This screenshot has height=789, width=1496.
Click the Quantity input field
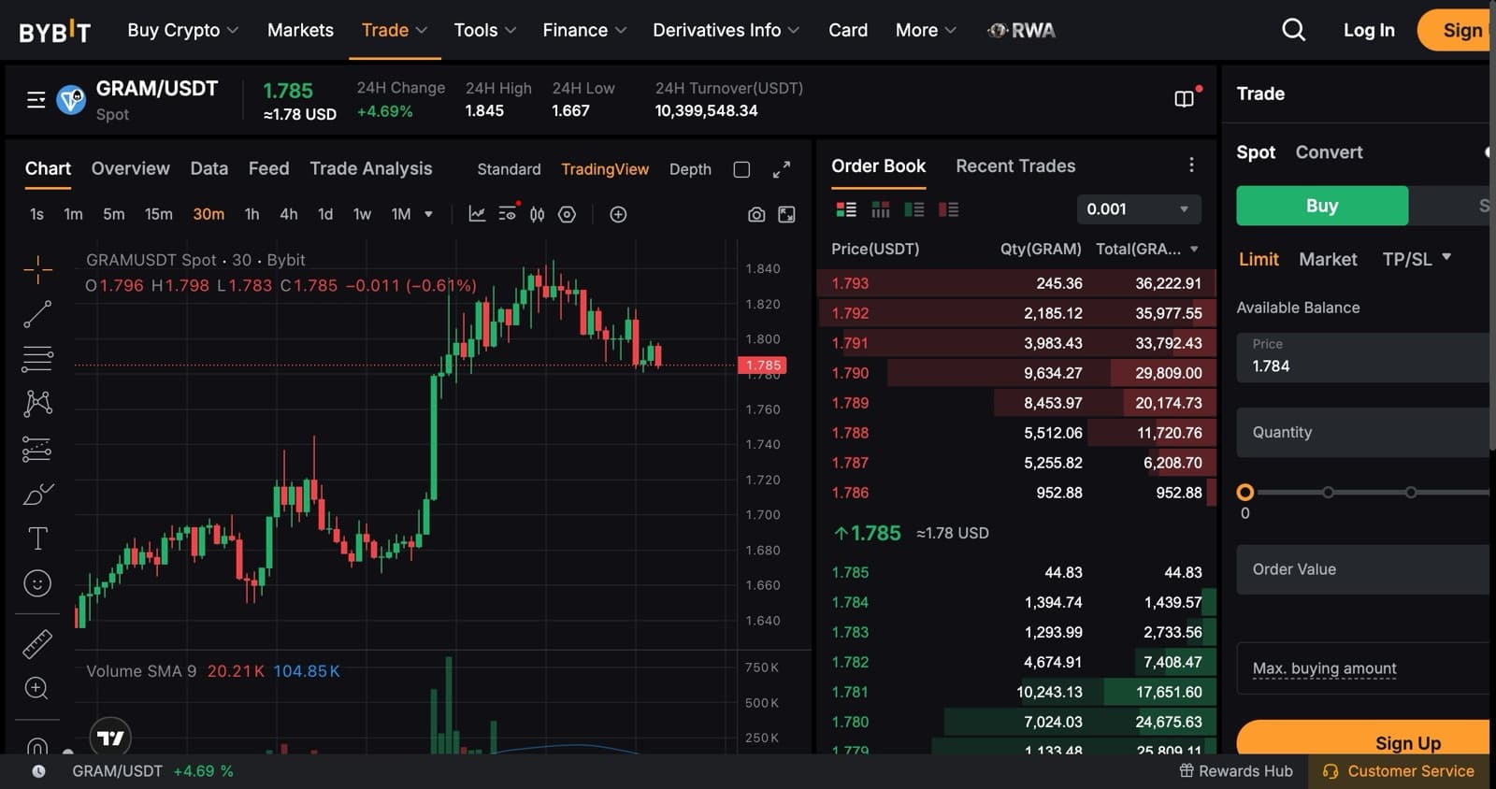pyautogui.click(x=1363, y=432)
